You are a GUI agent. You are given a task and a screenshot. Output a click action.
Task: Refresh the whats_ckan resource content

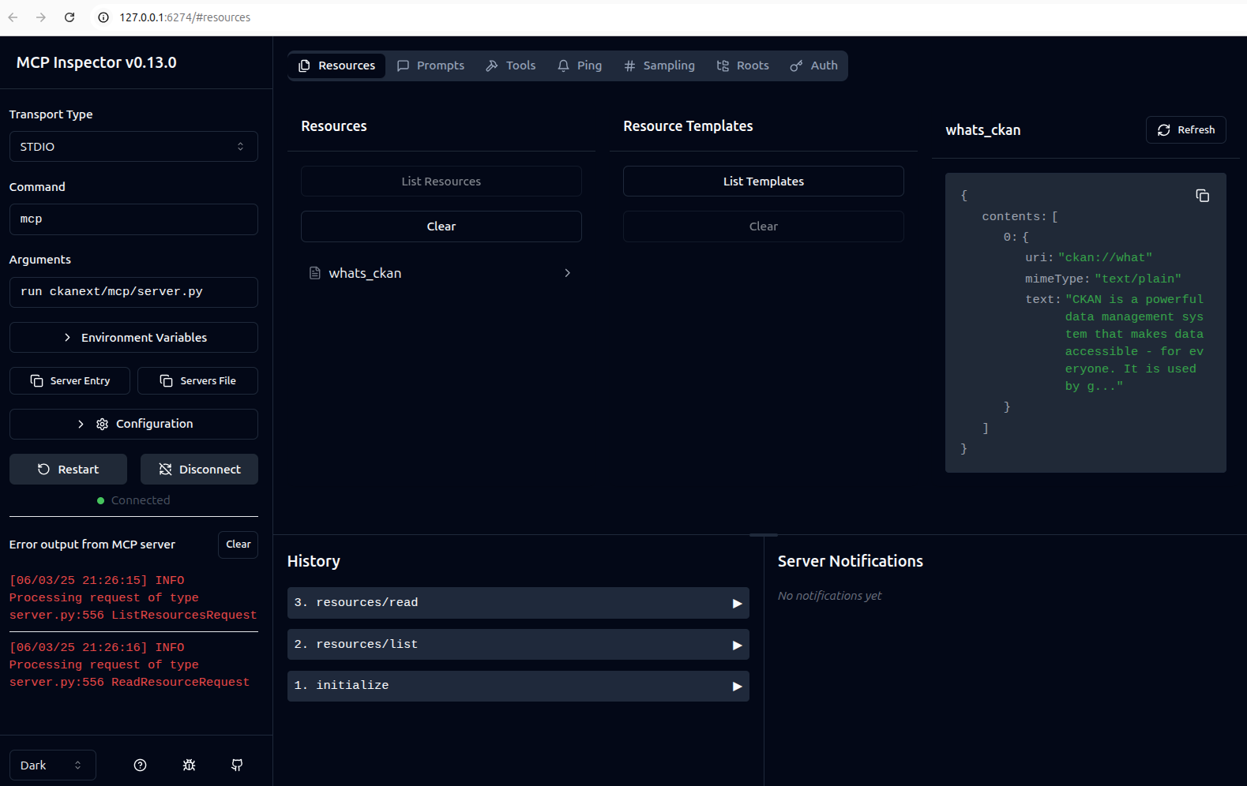click(1186, 130)
